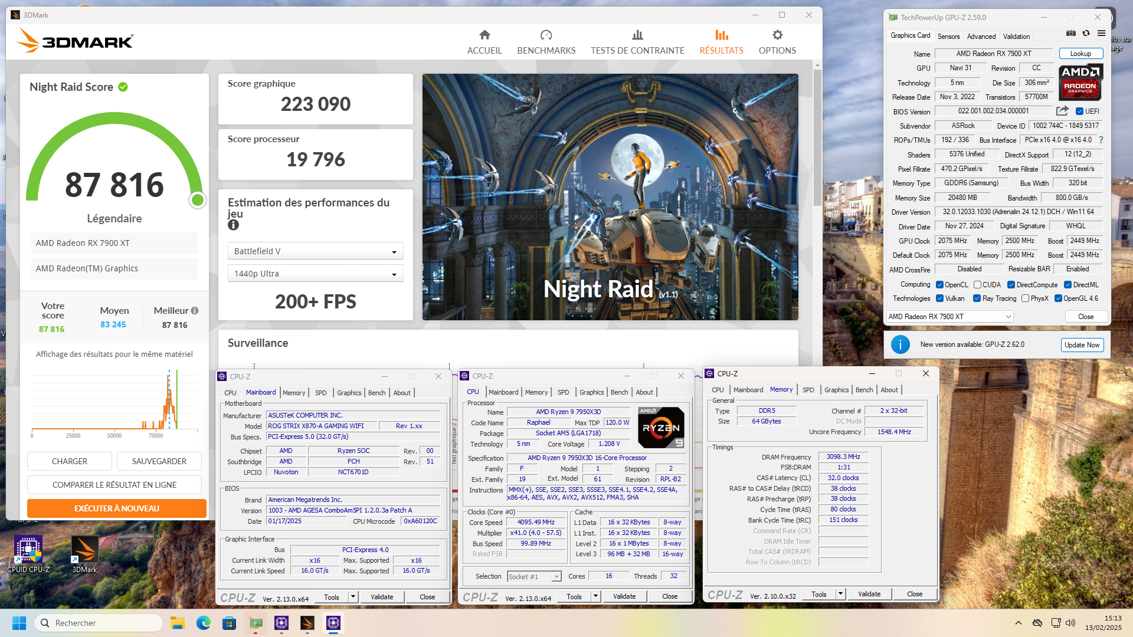Click the GPU-Z BIOS export share icon
This screenshot has width=1133, height=637.
[x=1062, y=111]
